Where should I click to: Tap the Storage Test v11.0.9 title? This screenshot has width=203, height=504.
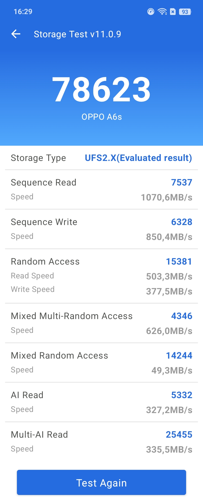[77, 34]
